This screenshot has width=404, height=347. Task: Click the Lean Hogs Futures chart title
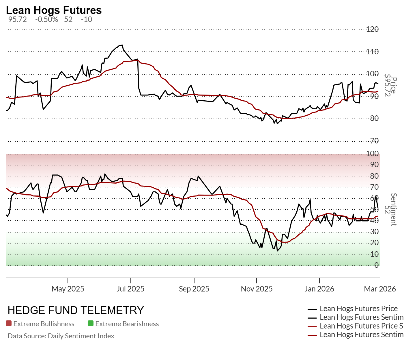pos(54,10)
